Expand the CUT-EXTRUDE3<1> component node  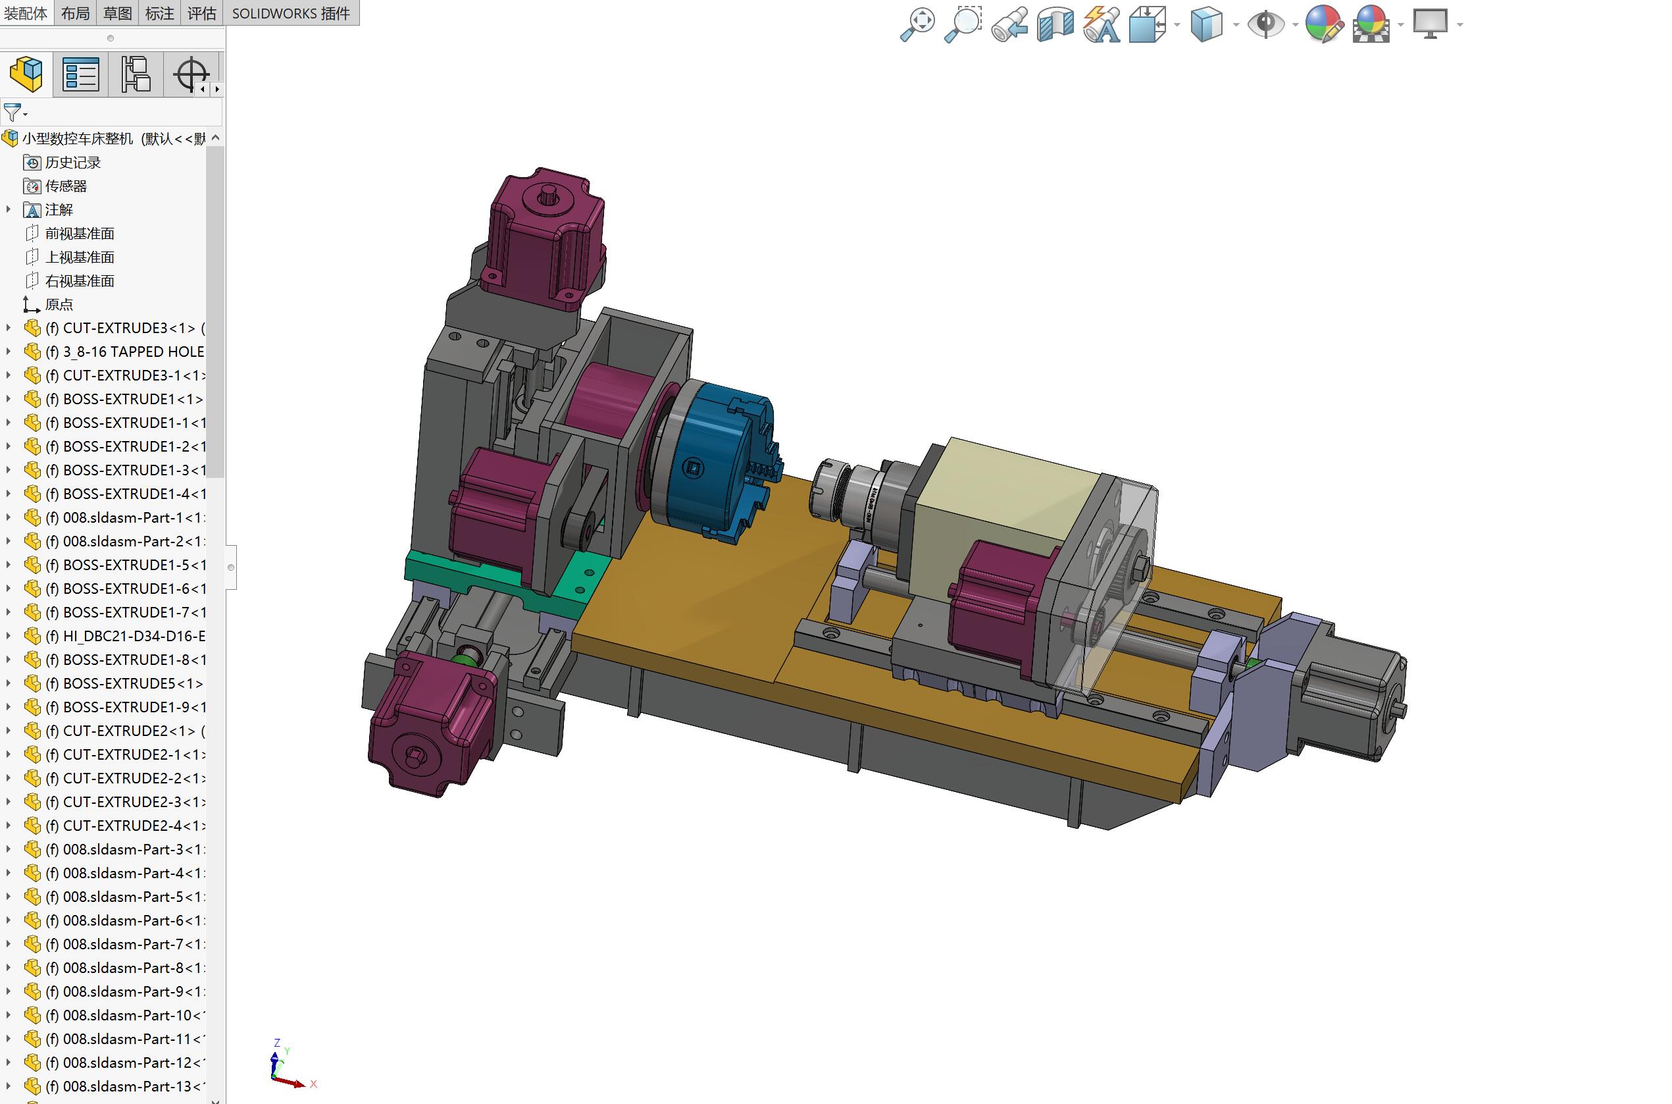(9, 327)
